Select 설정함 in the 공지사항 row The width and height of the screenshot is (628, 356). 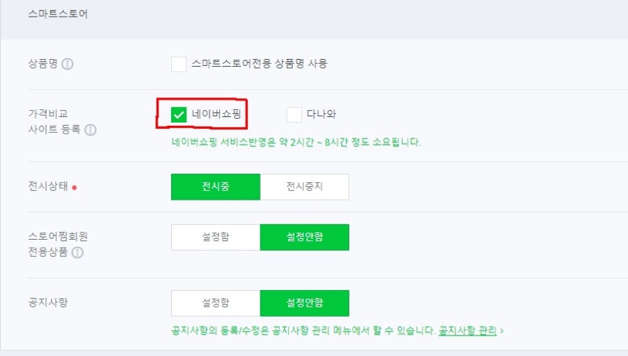(215, 303)
